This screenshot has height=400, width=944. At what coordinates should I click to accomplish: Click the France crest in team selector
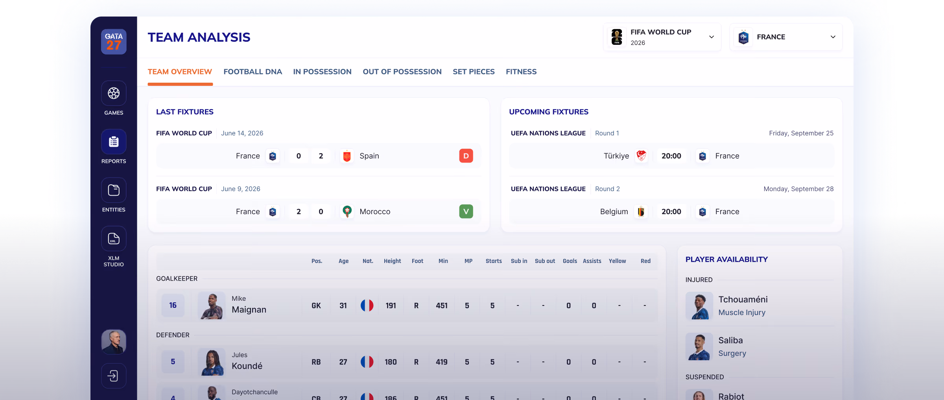743,37
